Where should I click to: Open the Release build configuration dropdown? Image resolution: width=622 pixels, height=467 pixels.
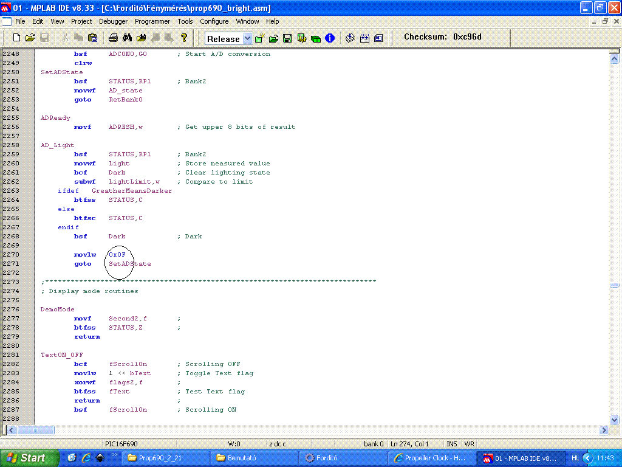(247, 38)
